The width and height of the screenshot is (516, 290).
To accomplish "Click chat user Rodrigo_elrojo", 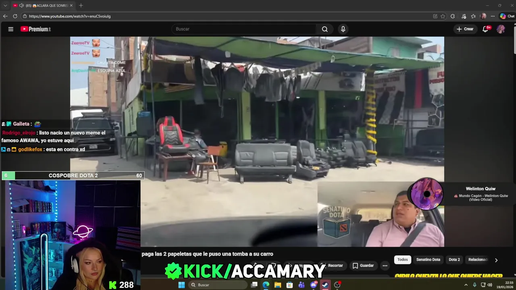I will pos(19,133).
